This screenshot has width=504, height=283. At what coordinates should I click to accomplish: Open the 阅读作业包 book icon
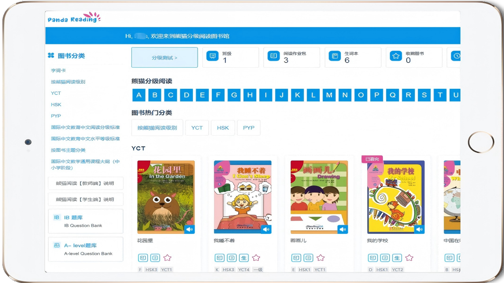(274, 56)
